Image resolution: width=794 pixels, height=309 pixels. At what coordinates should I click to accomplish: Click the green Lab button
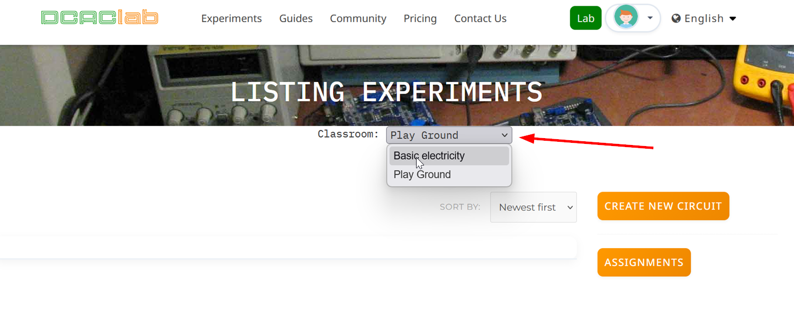tap(585, 18)
